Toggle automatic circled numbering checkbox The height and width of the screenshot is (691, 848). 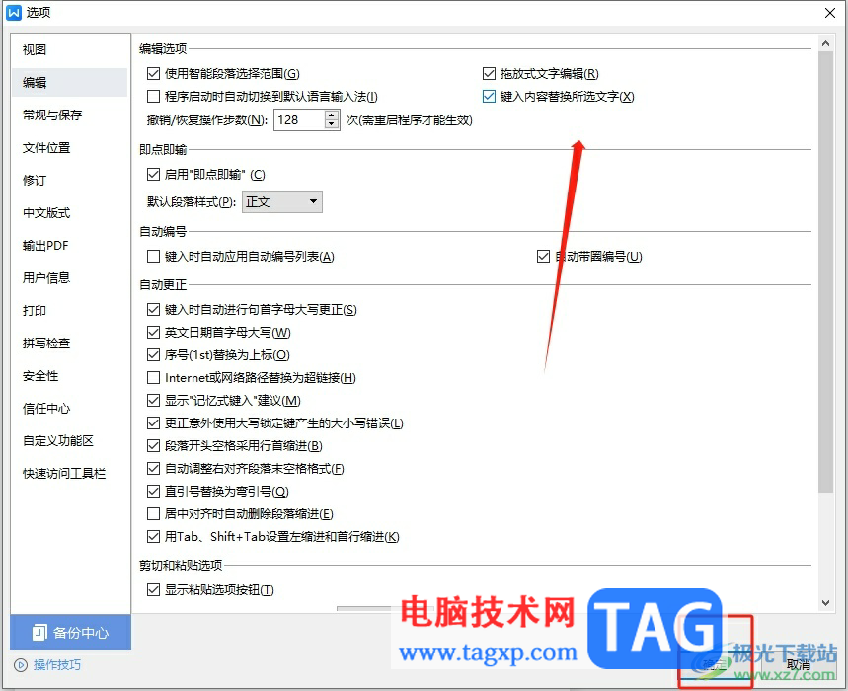tap(544, 256)
